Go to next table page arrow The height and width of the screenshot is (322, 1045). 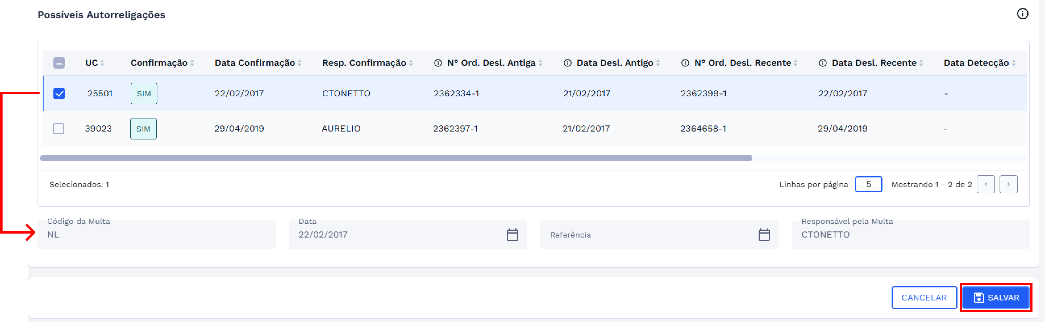[1008, 185]
